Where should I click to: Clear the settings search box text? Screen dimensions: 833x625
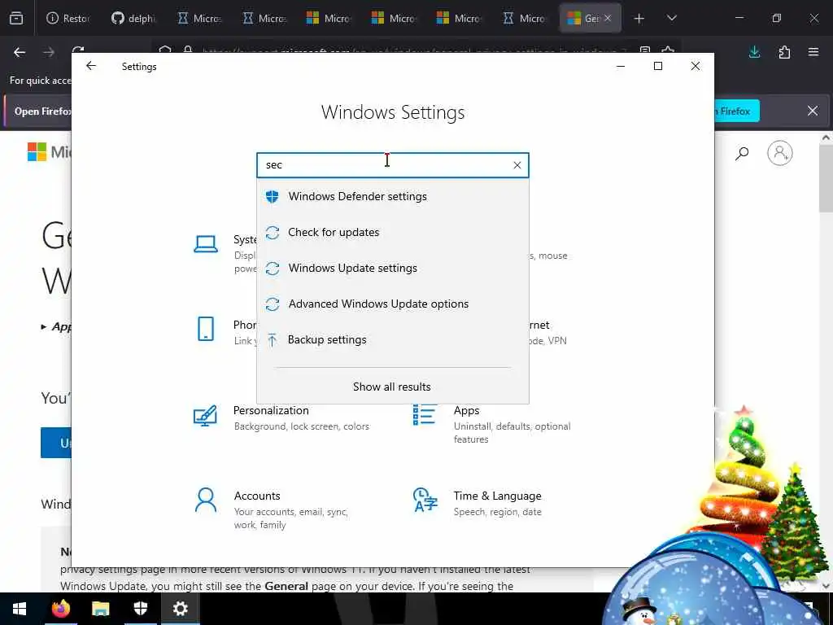[517, 165]
